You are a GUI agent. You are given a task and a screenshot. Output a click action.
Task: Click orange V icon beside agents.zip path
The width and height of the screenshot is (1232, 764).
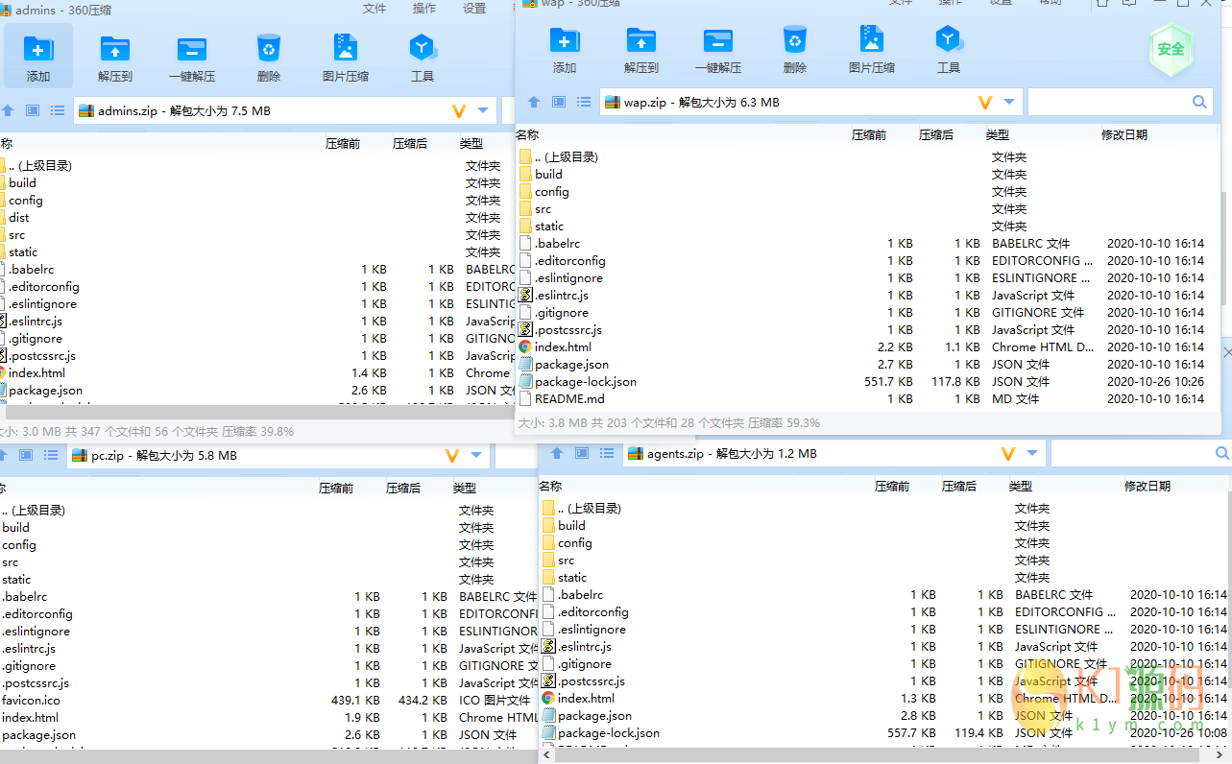1008,453
